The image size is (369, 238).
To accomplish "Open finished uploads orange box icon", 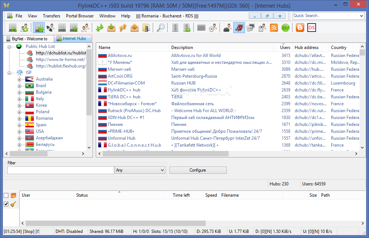I will coord(135,28).
